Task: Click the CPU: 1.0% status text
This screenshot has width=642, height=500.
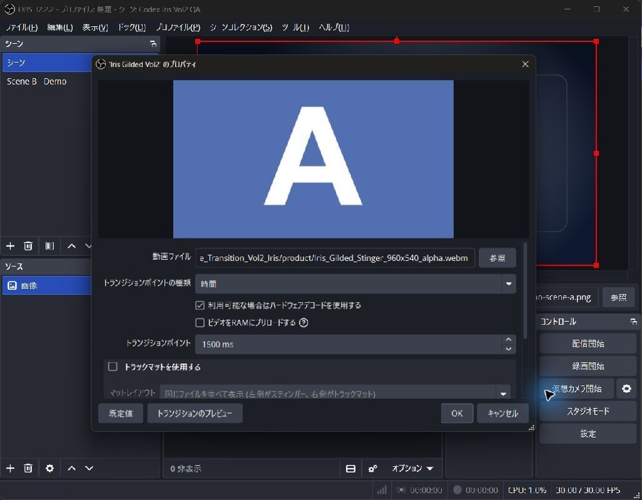Action: coord(527,490)
